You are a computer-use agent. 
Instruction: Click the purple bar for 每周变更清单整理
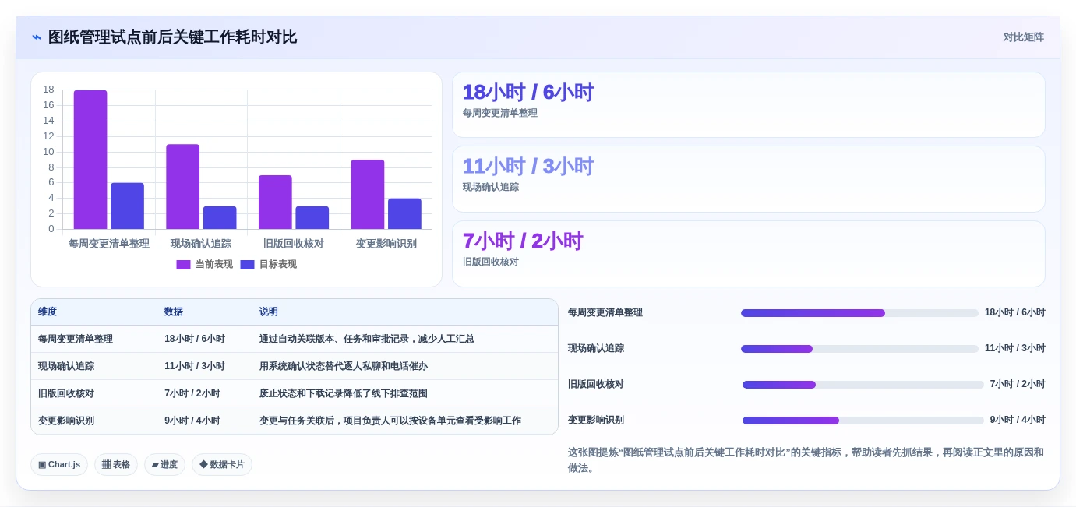coord(90,160)
